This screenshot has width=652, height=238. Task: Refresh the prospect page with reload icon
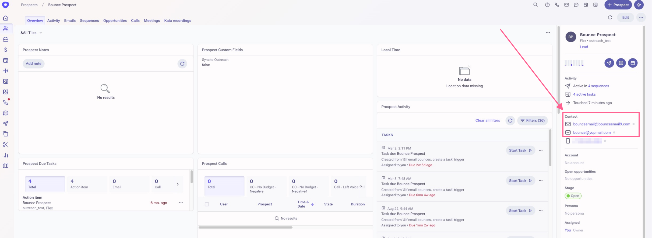[x=610, y=17]
